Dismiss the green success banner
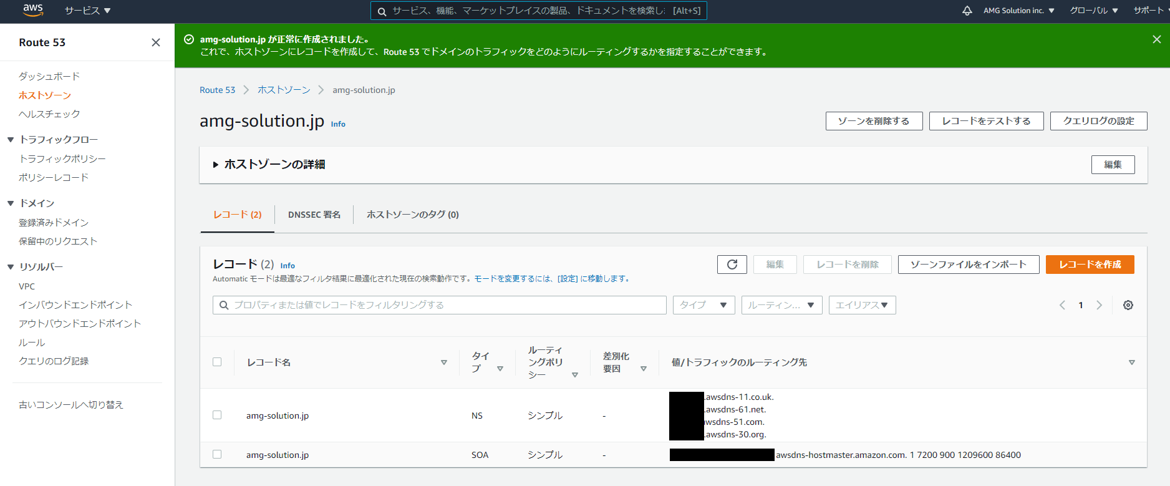The width and height of the screenshot is (1170, 486). coord(1156,39)
